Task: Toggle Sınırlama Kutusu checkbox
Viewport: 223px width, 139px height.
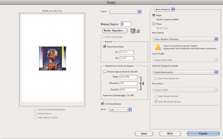Action: click(102, 103)
